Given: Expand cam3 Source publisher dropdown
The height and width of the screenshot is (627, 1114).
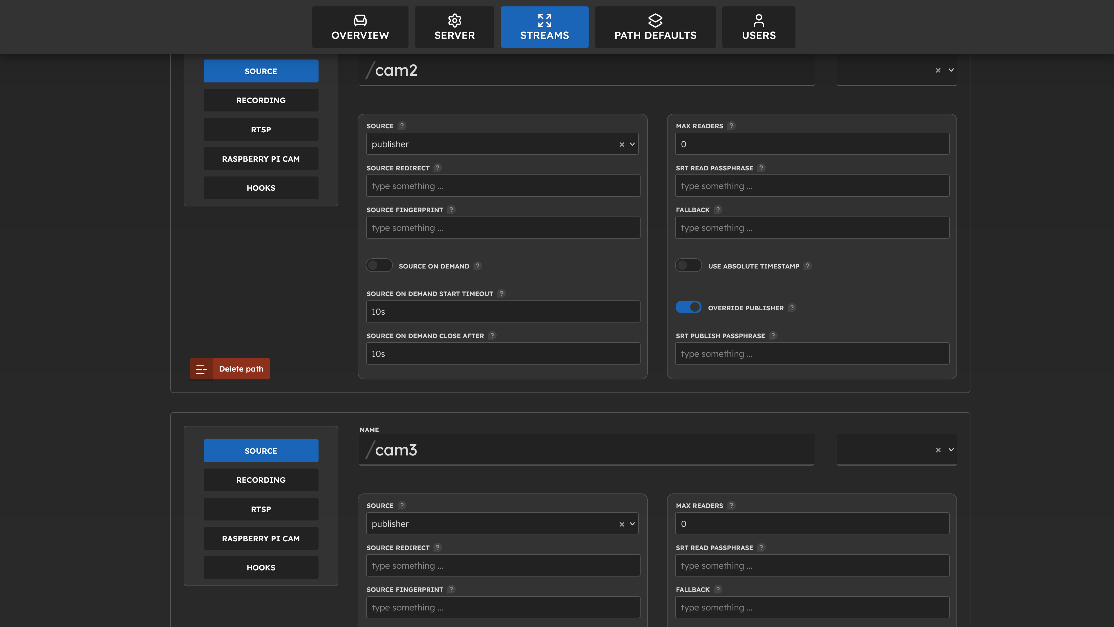Looking at the screenshot, I should pyautogui.click(x=632, y=524).
